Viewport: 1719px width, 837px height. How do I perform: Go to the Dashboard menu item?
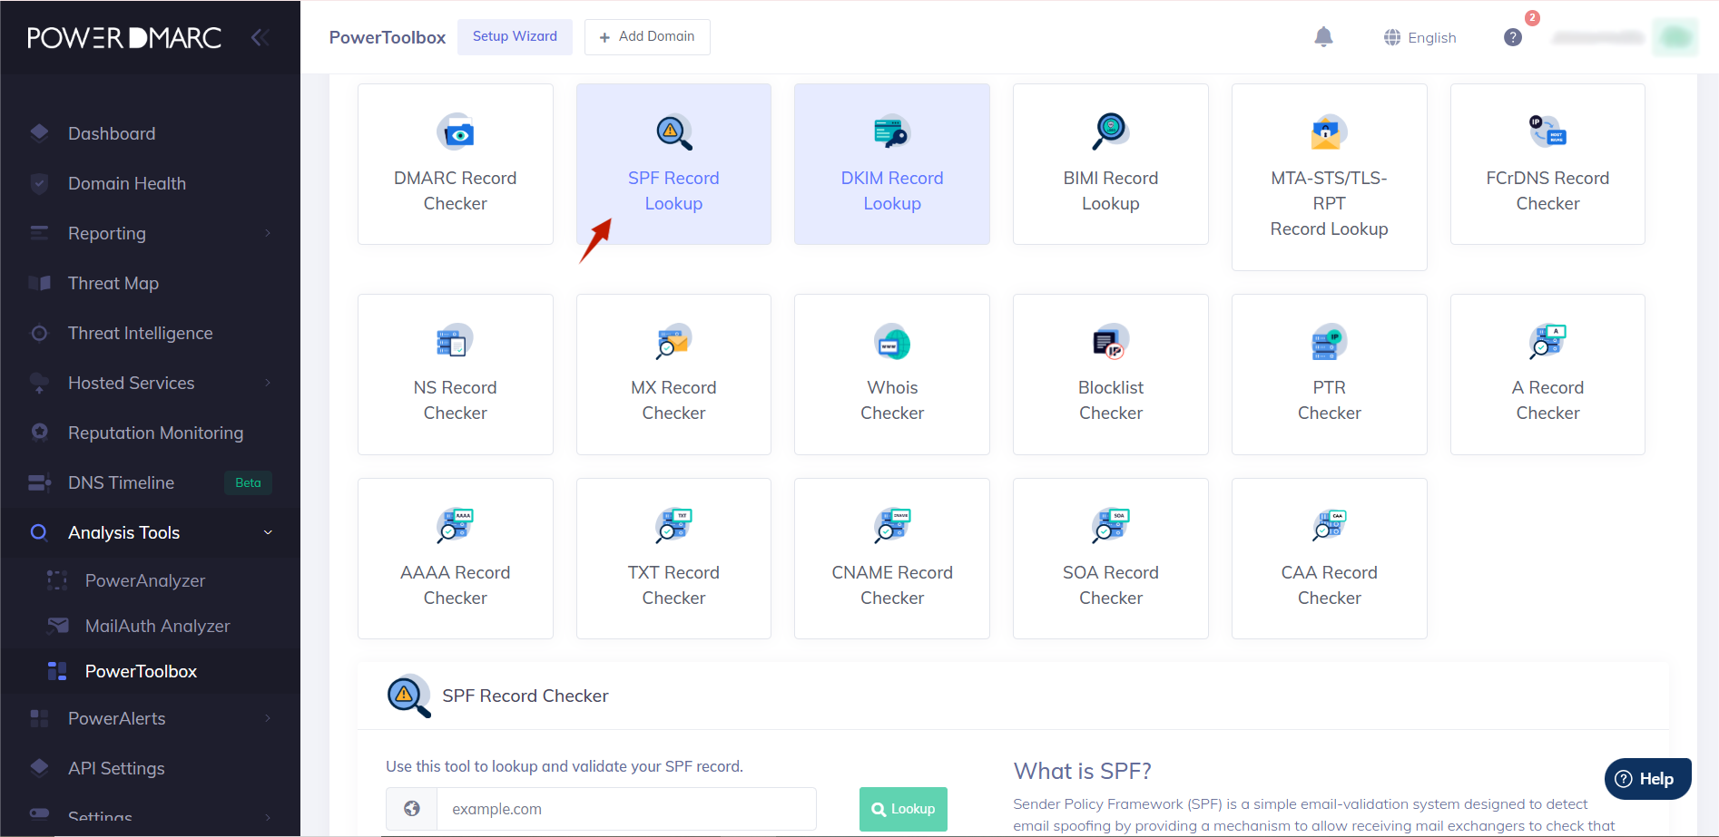coord(111,133)
